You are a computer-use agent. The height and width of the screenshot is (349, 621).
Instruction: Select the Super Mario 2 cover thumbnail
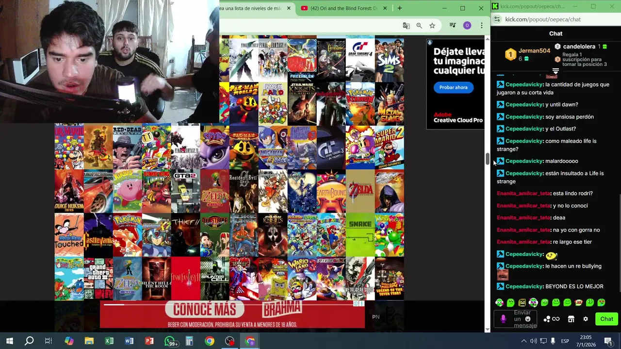[389, 148]
